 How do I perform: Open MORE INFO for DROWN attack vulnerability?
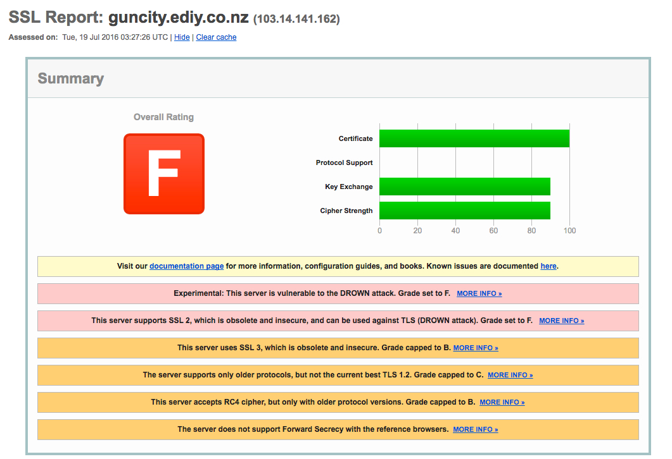(479, 293)
